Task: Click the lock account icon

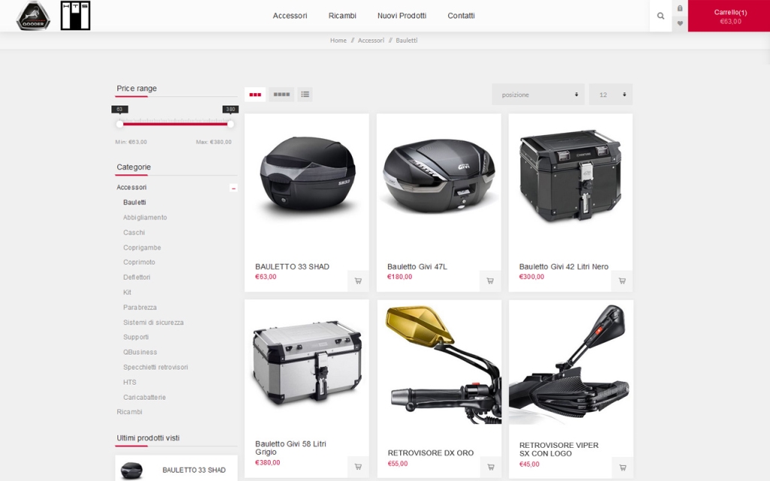Action: click(680, 8)
